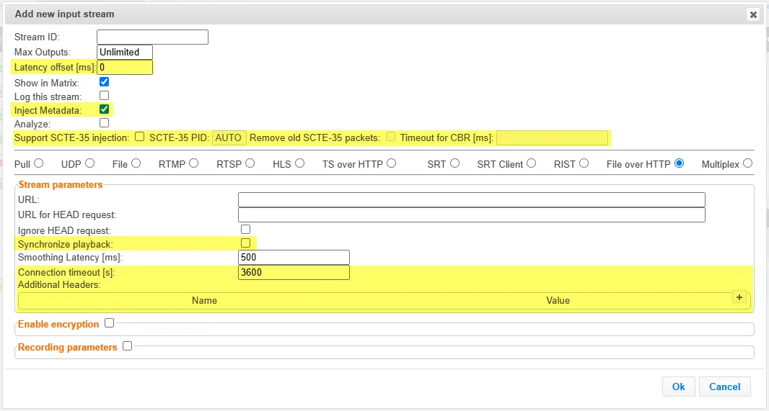Select the SRT Client option

pyautogui.click(x=531, y=163)
